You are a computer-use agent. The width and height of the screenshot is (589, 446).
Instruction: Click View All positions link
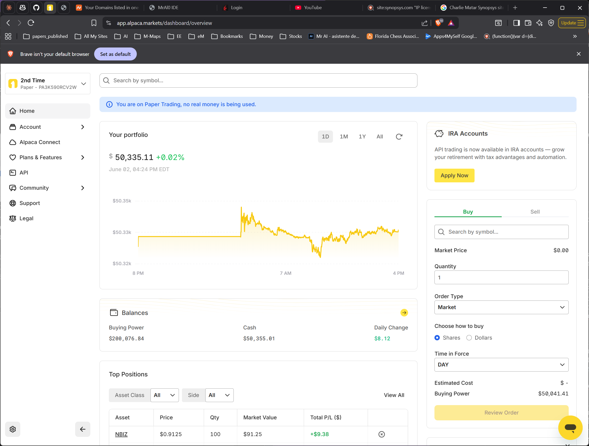point(394,395)
